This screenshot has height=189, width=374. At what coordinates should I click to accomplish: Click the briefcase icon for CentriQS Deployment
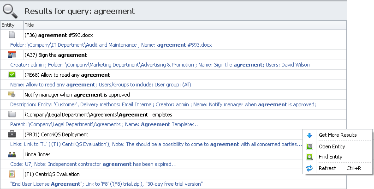click(12, 134)
